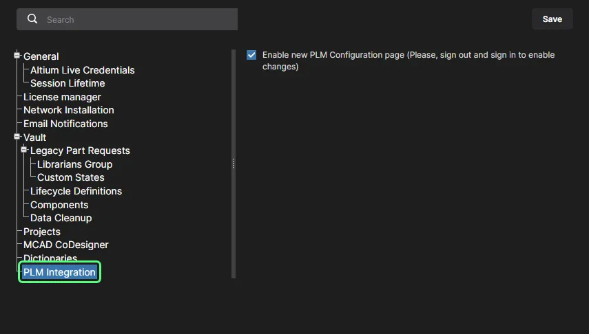Select Data Cleanup under Vault
This screenshot has height=334, width=589.
click(61, 218)
